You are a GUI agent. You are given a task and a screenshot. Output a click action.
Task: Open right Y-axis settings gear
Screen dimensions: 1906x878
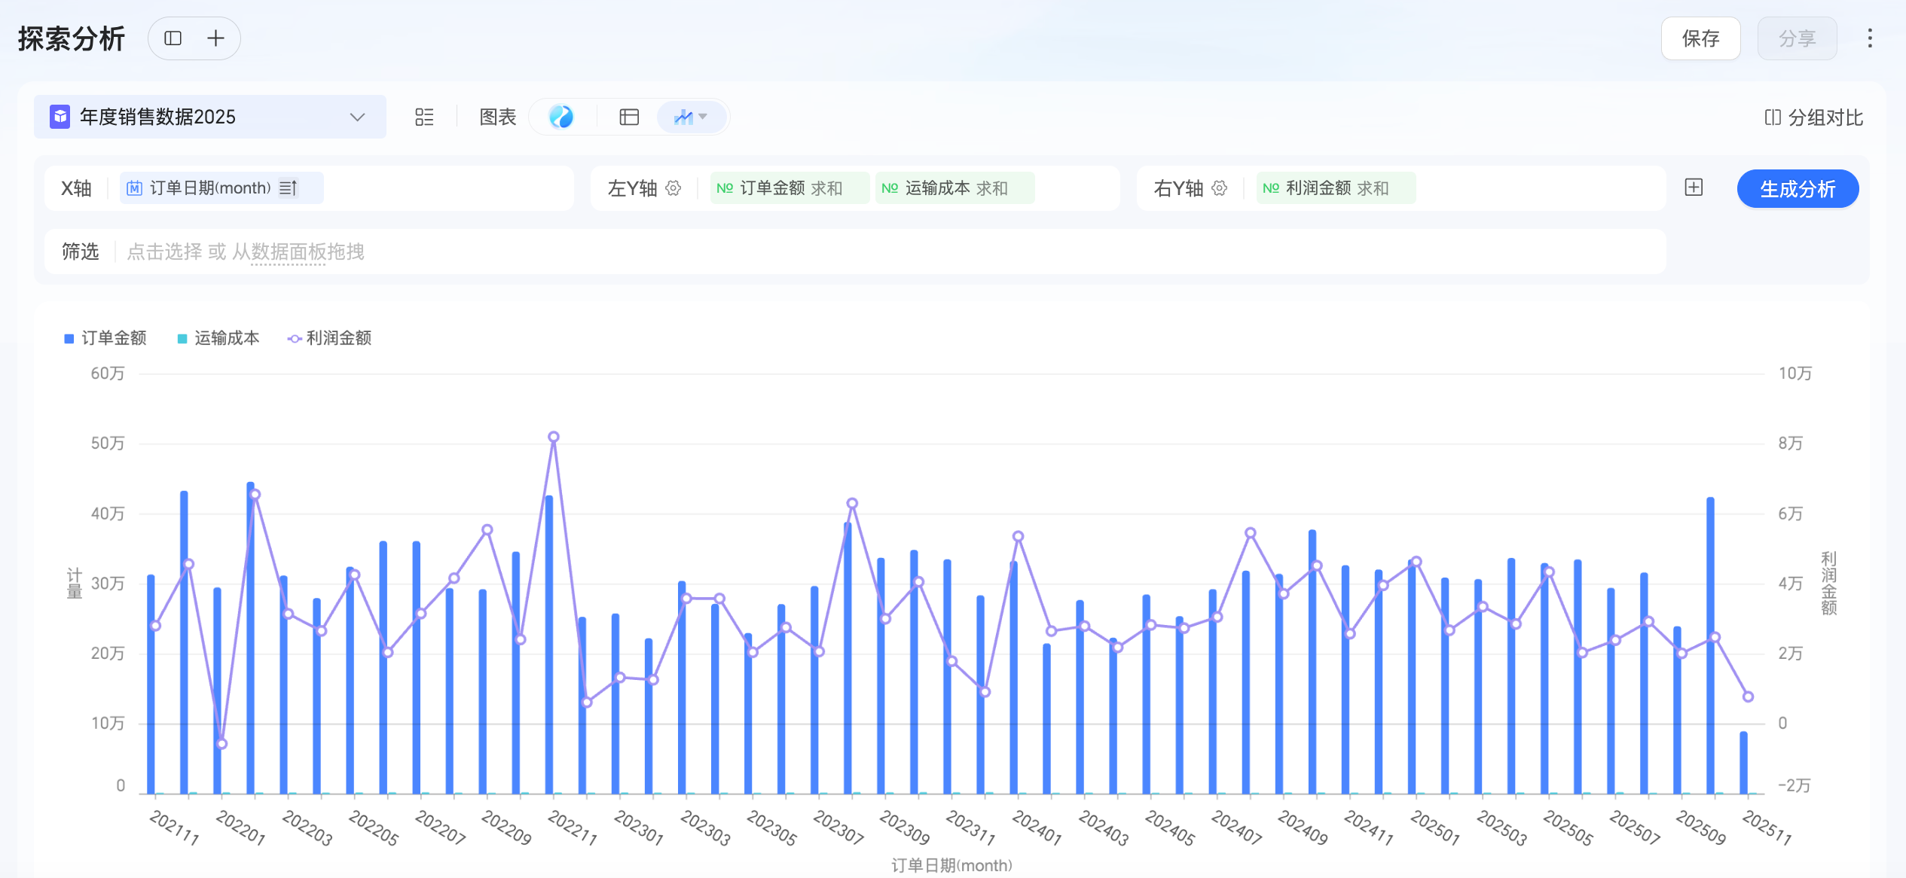[x=1220, y=188]
